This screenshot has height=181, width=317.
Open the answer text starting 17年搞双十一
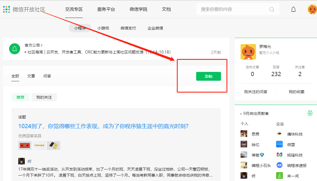115,172
